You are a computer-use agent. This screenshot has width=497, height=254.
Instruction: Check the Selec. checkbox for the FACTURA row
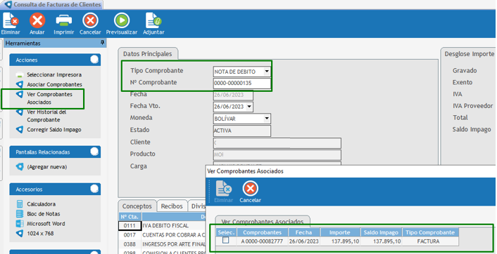coord(226,241)
